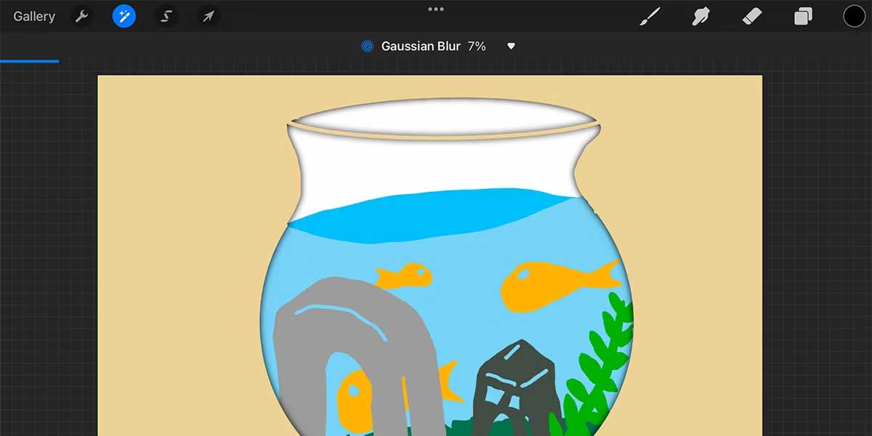
Task: Tap the Gaussian Blur label to open blur options
Action: pyautogui.click(x=420, y=46)
